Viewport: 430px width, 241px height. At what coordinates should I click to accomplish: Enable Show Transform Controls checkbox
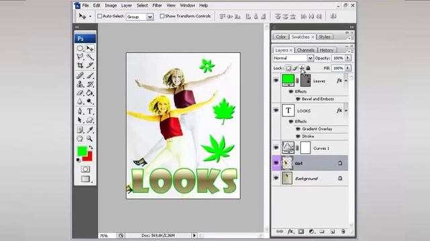tap(162, 16)
